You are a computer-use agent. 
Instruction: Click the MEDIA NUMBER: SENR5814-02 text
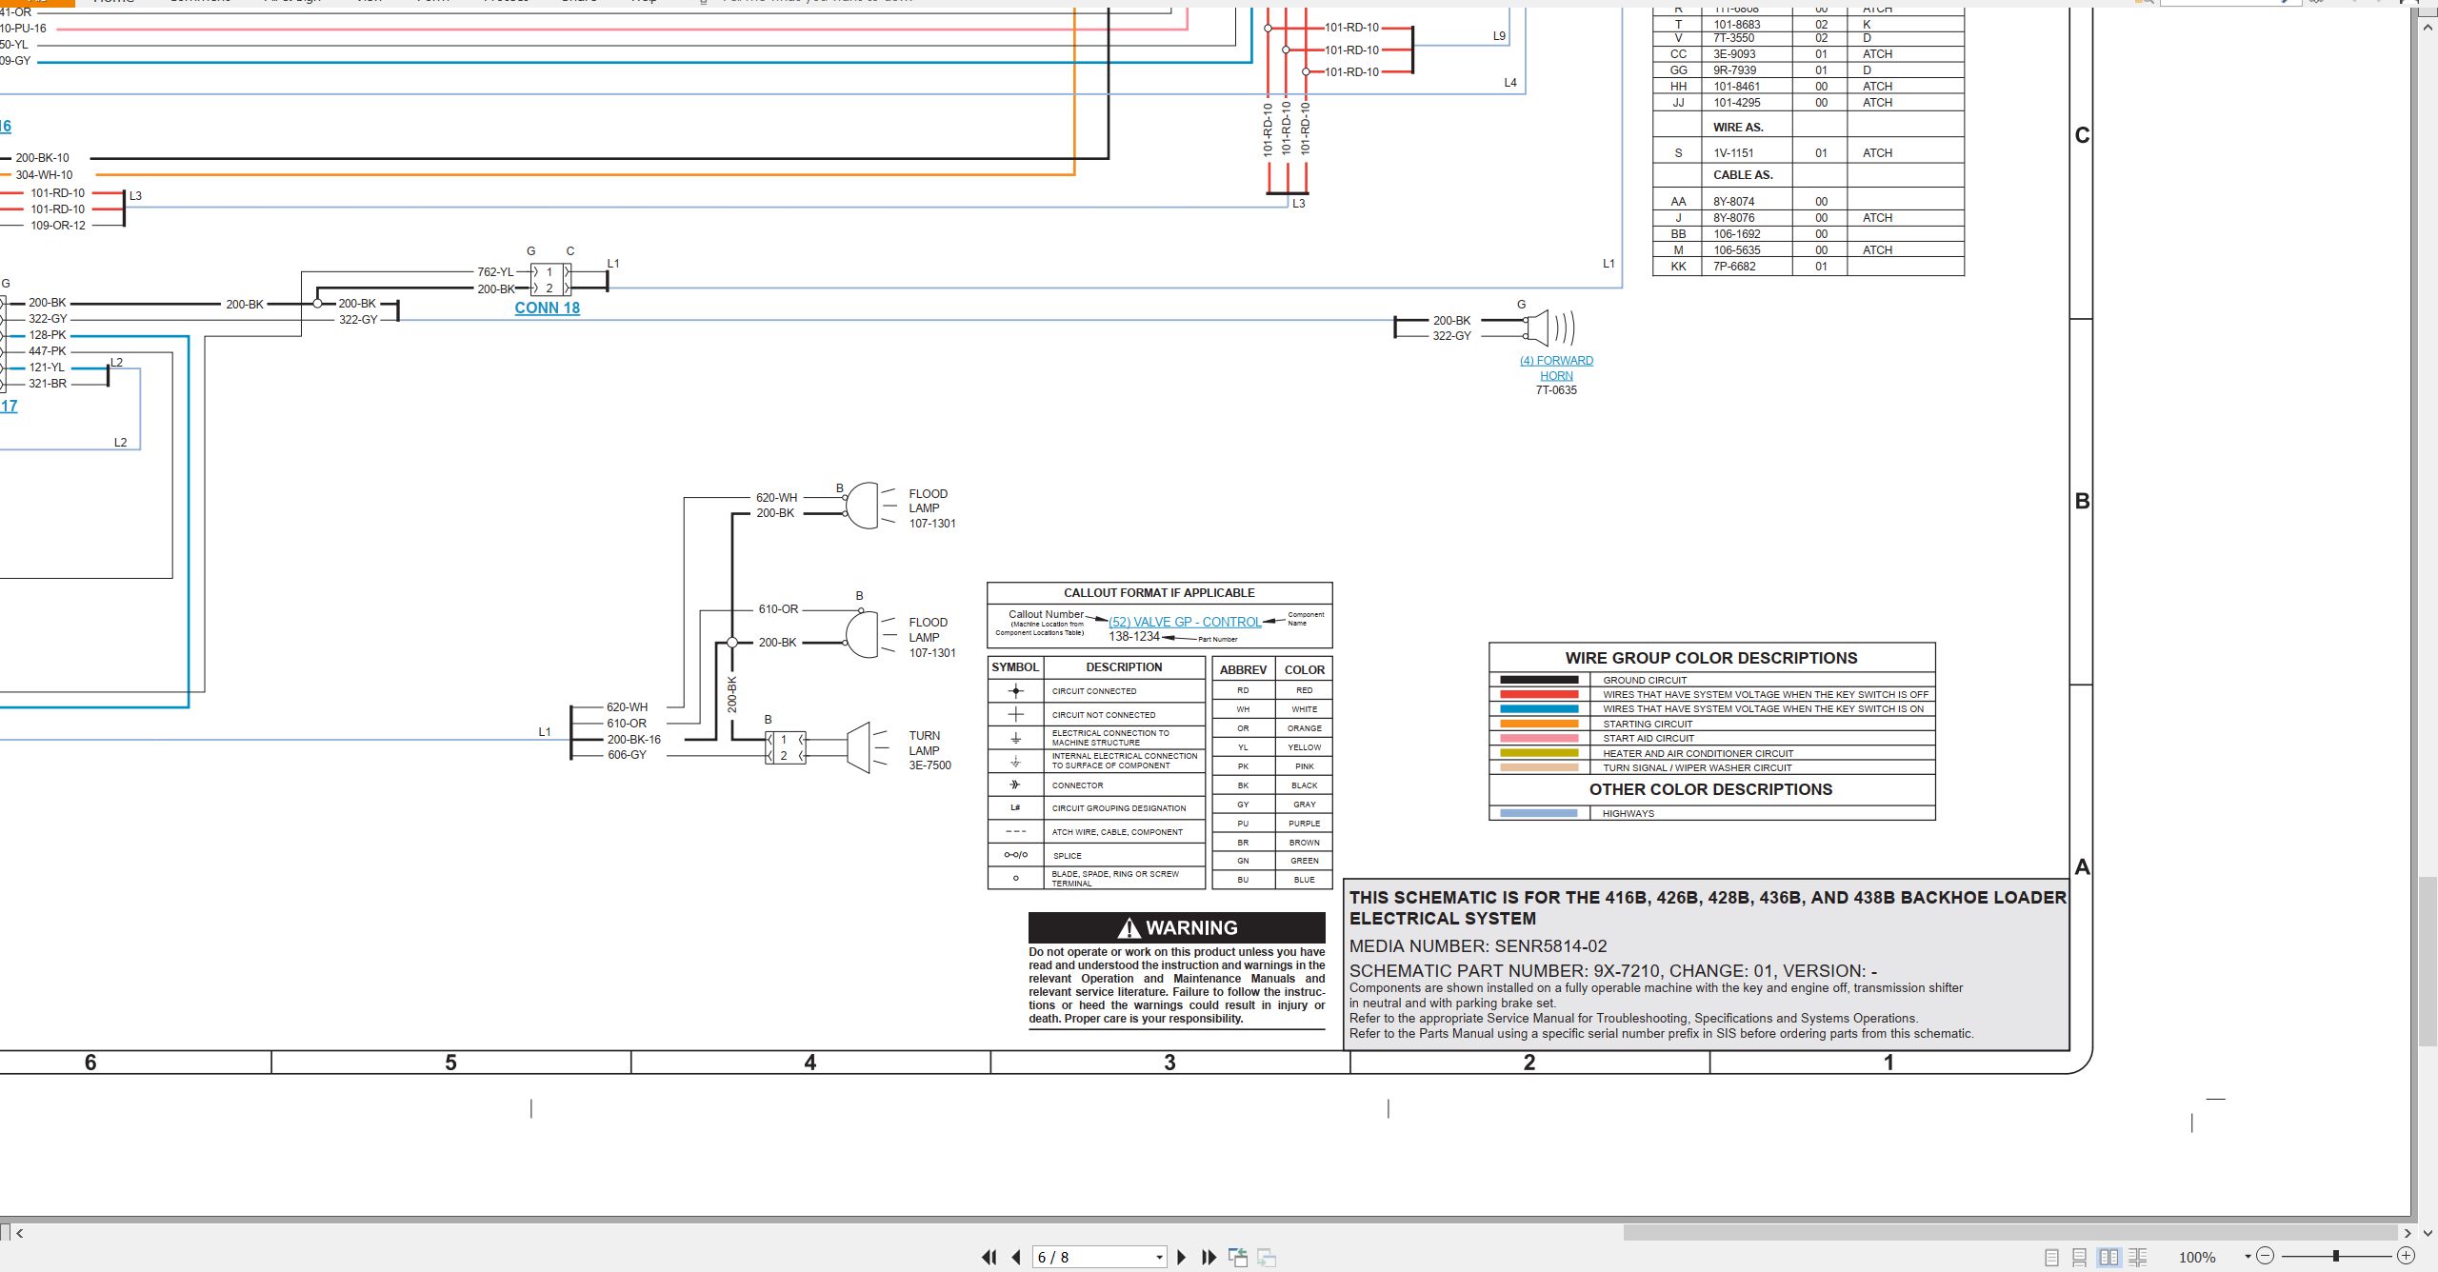(x=1478, y=946)
